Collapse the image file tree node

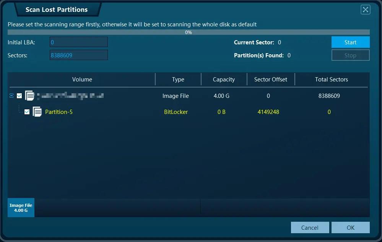tap(11, 96)
